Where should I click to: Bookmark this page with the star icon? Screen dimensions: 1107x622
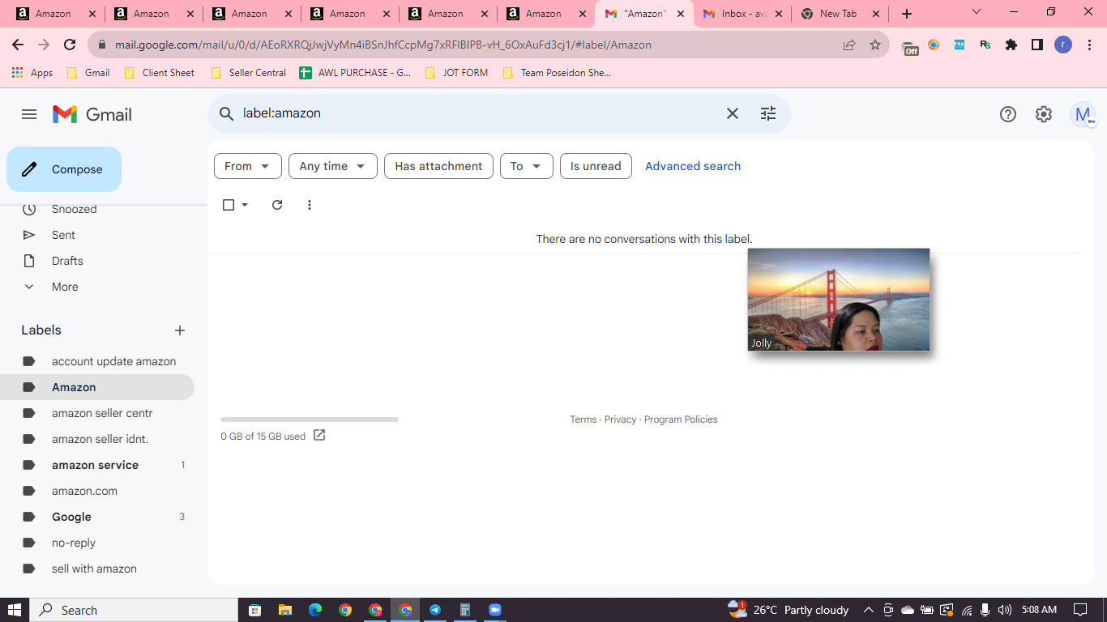point(875,45)
